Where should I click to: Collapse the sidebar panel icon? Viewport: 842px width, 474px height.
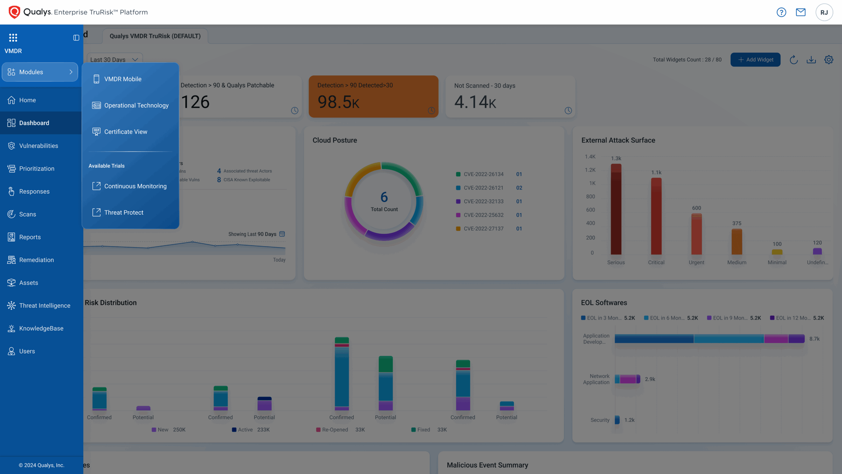[76, 38]
